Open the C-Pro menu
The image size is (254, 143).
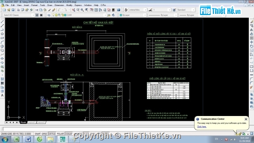tap(103, 5)
